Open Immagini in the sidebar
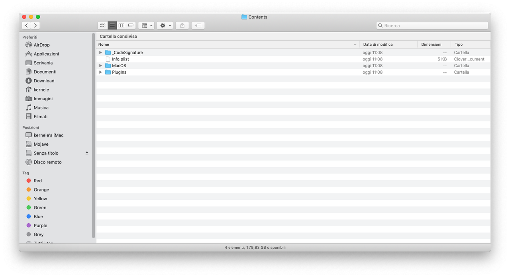Image resolution: width=510 pixels, height=277 pixels. tap(43, 99)
